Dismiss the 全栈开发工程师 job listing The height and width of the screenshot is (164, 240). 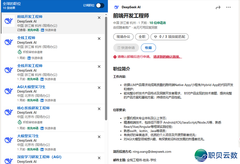click(x=99, y=66)
